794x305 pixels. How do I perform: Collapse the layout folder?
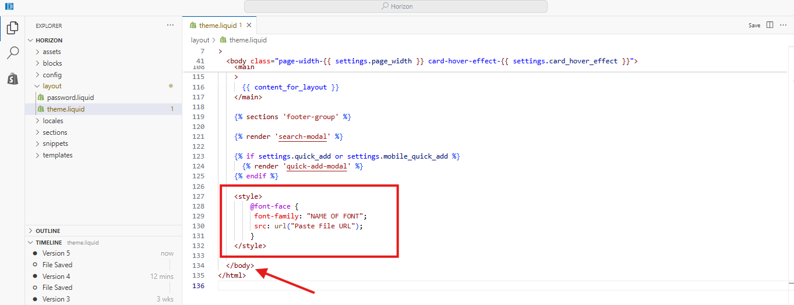pyautogui.click(x=51, y=86)
